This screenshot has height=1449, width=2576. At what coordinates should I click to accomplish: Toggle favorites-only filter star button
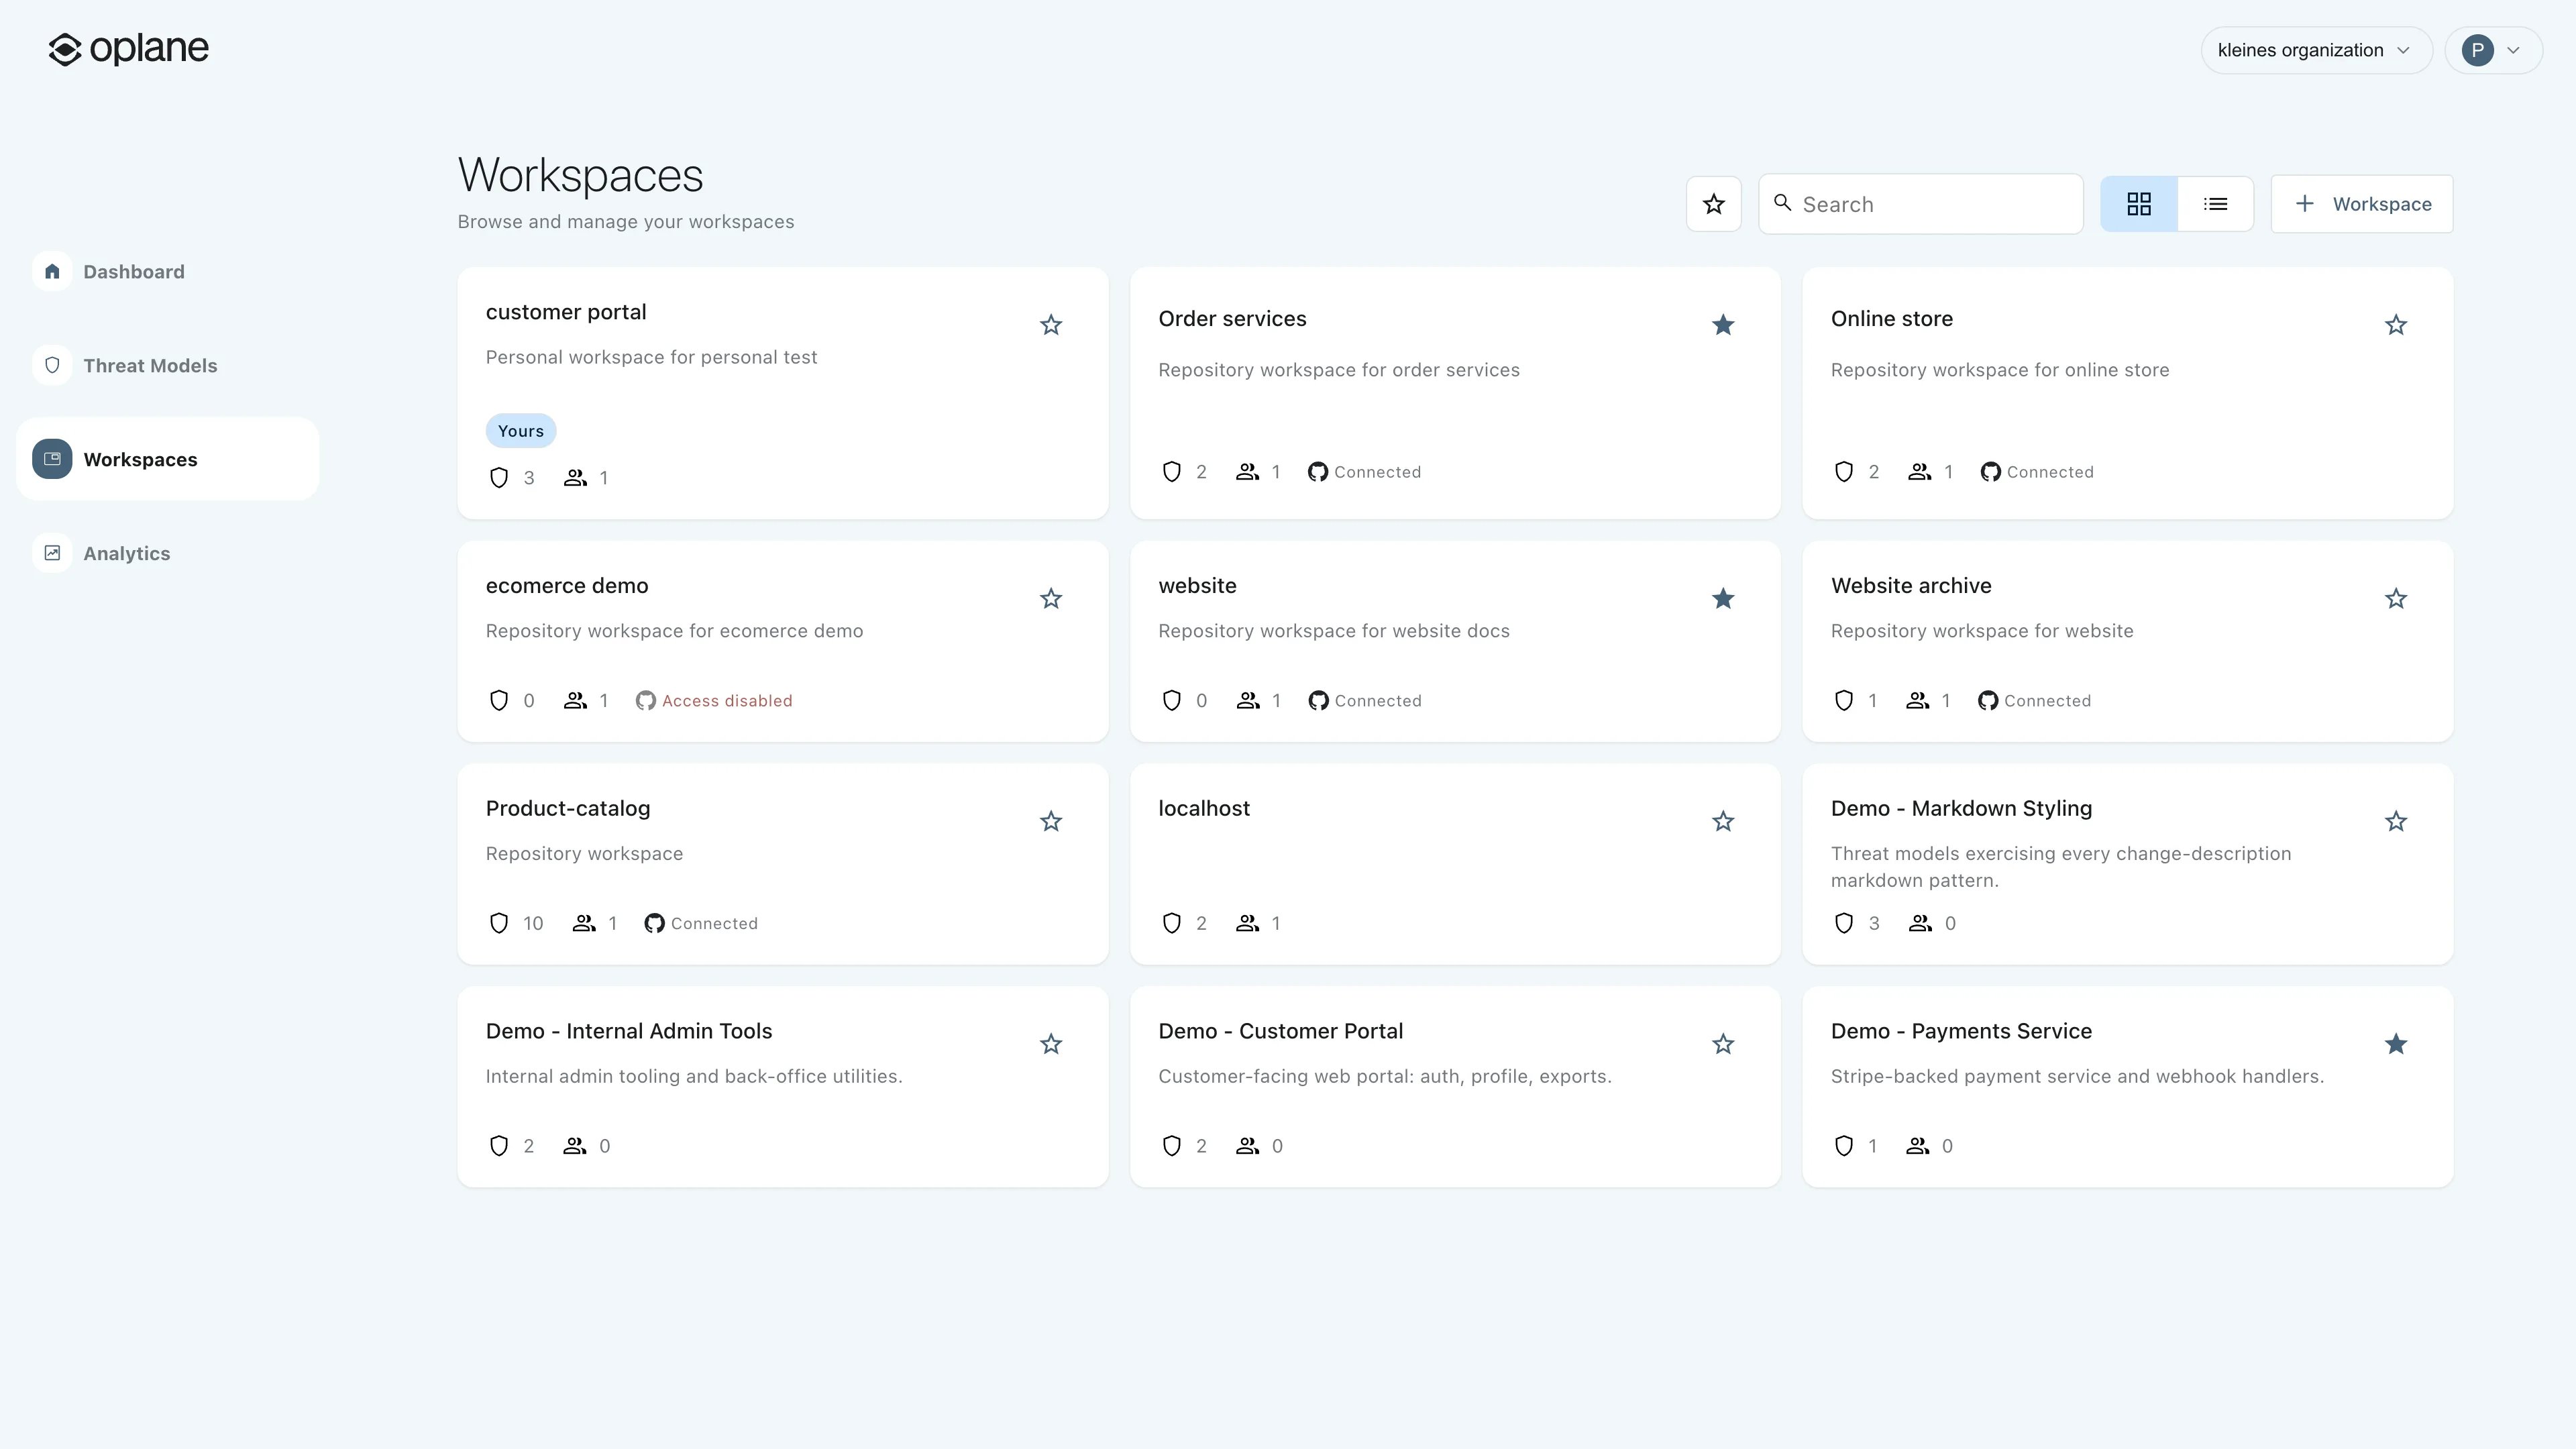click(1714, 204)
